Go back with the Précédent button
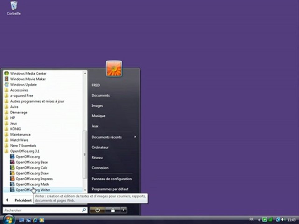This screenshot has width=299, height=224. click(19, 200)
